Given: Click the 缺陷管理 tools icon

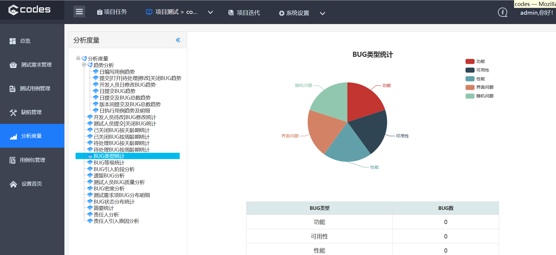Looking at the screenshot, I should (x=13, y=112).
